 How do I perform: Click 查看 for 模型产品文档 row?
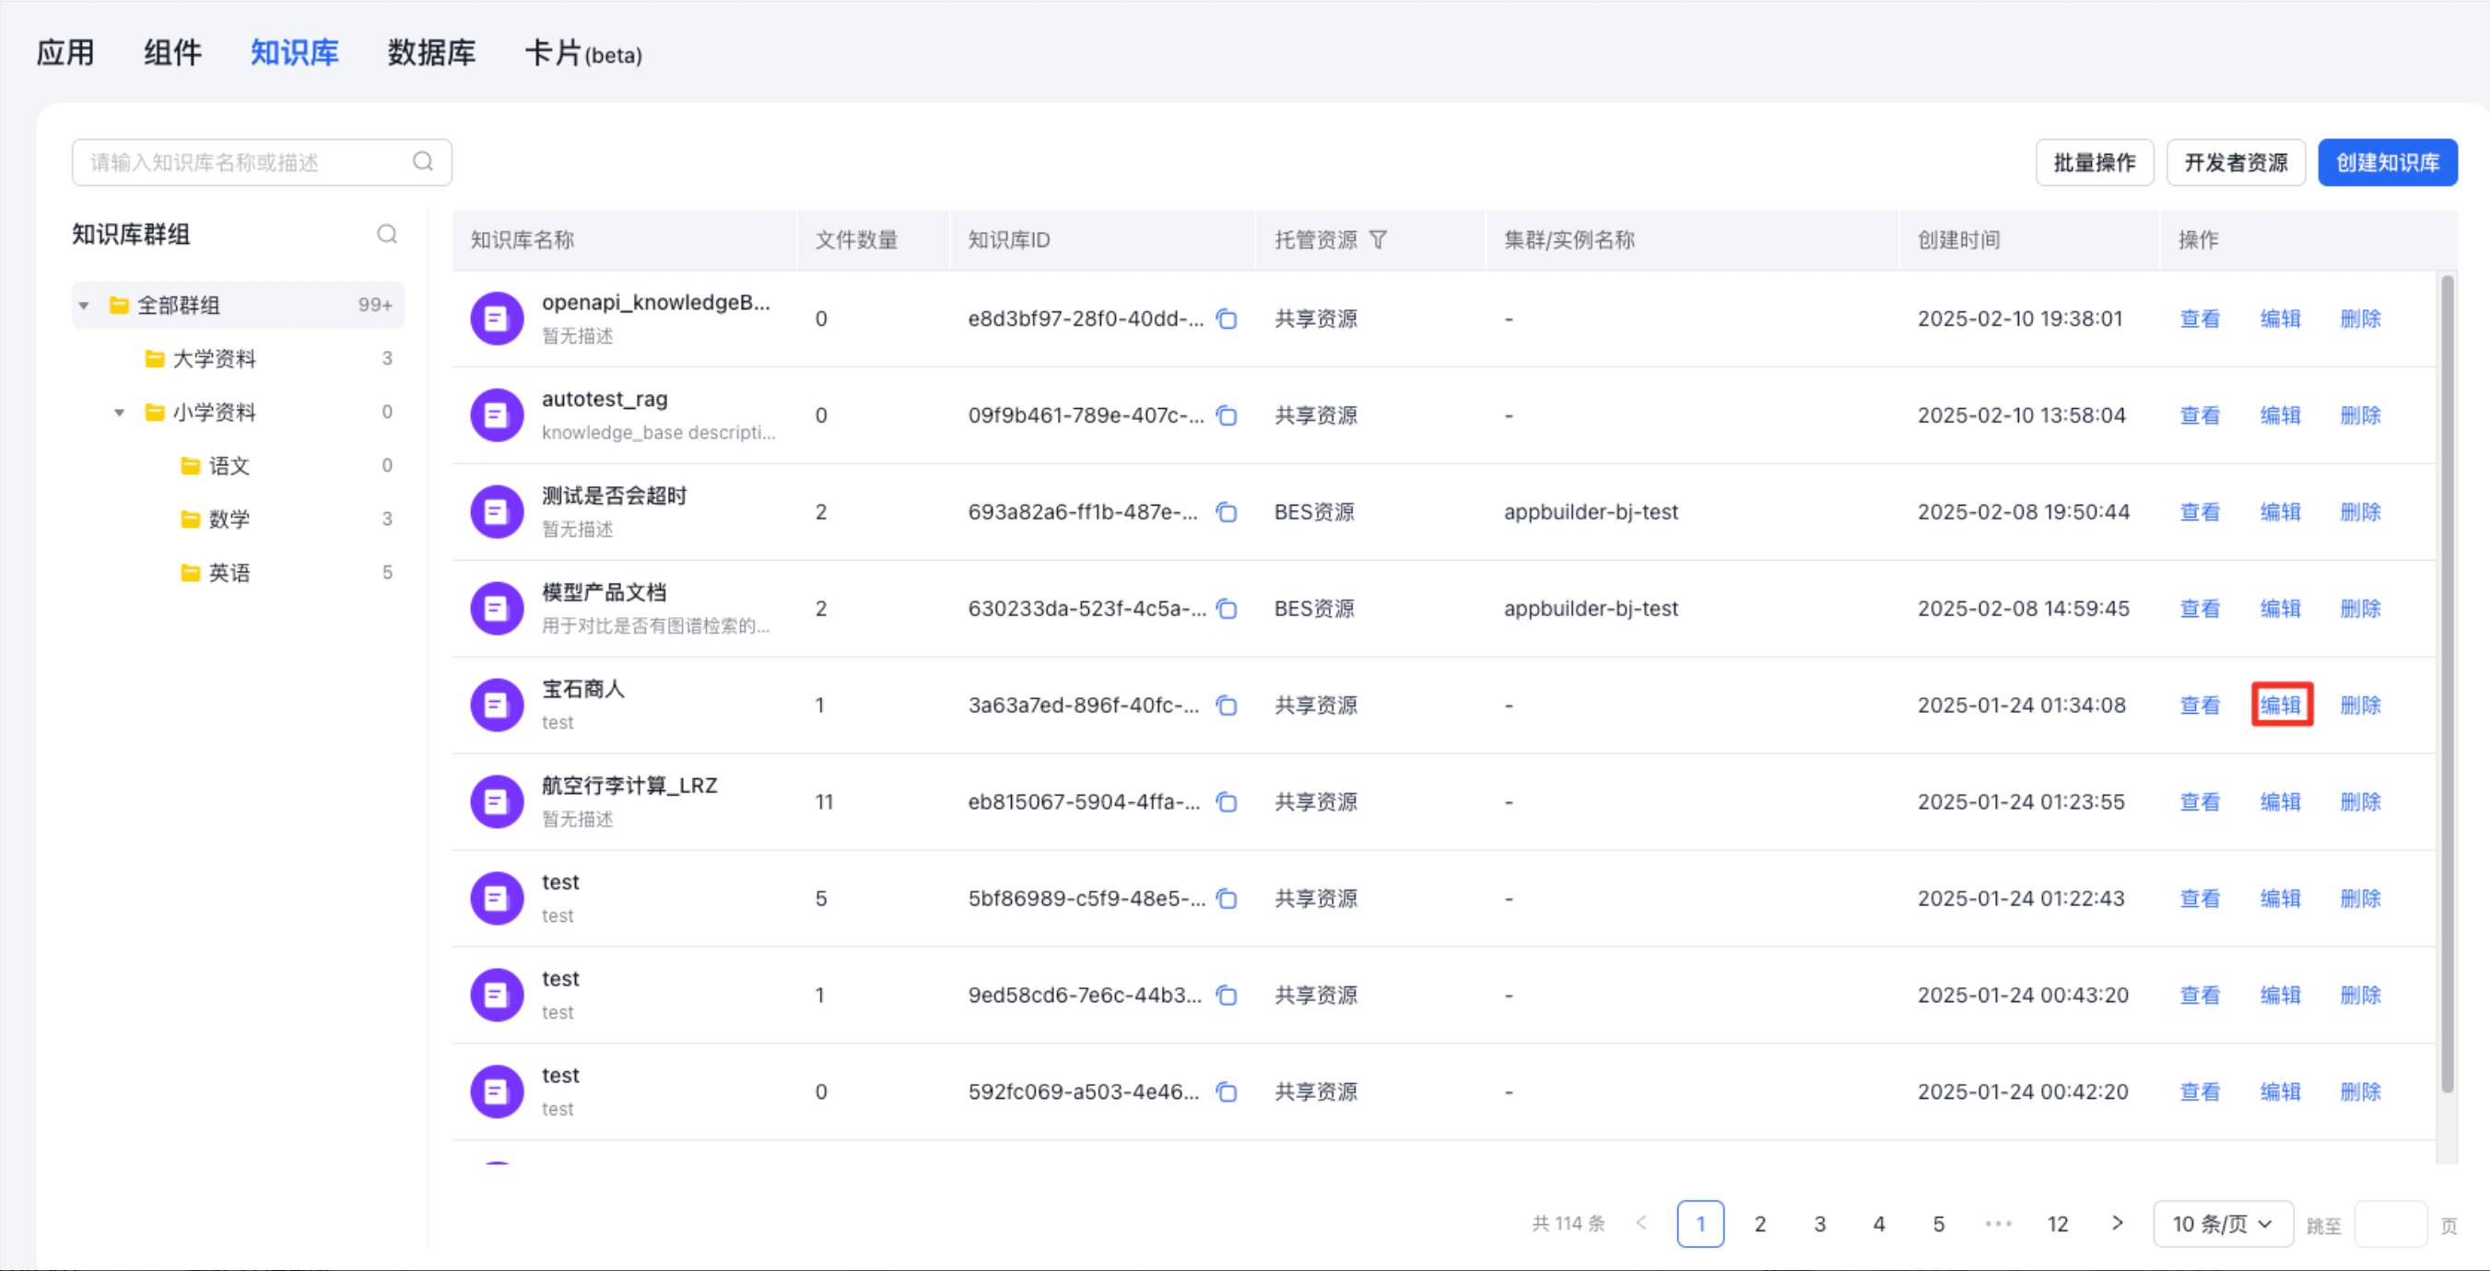coord(2200,609)
